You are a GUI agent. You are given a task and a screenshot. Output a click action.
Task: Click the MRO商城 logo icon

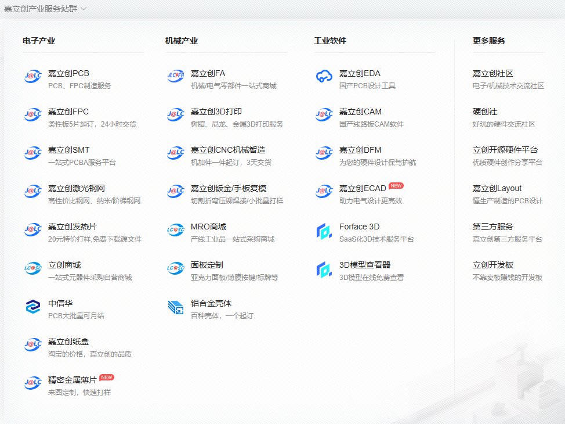click(176, 230)
